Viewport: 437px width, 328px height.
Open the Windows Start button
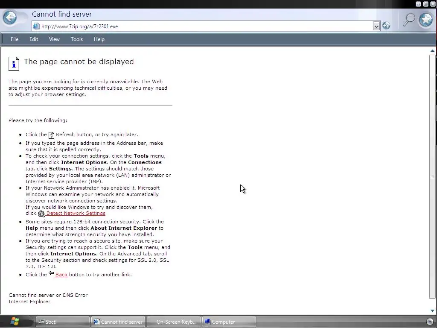(15, 322)
